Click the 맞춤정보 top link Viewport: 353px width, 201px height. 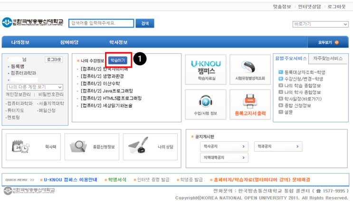[x=282, y=7]
